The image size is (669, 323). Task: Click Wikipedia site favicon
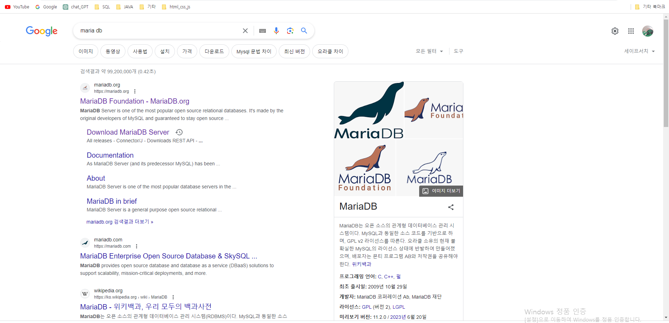pos(85,294)
